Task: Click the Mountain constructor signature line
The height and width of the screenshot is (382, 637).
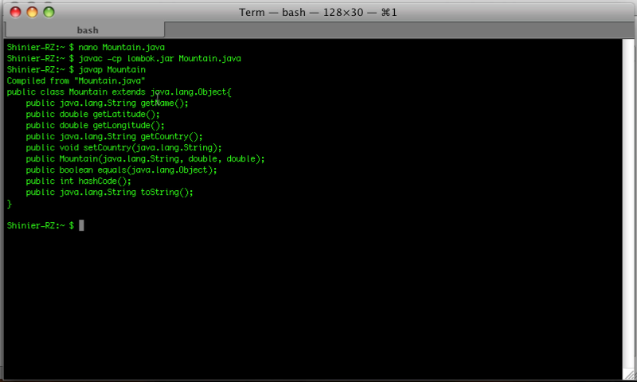Action: 146,158
